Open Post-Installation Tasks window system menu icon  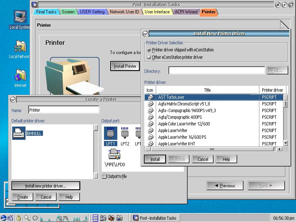click(34, 5)
